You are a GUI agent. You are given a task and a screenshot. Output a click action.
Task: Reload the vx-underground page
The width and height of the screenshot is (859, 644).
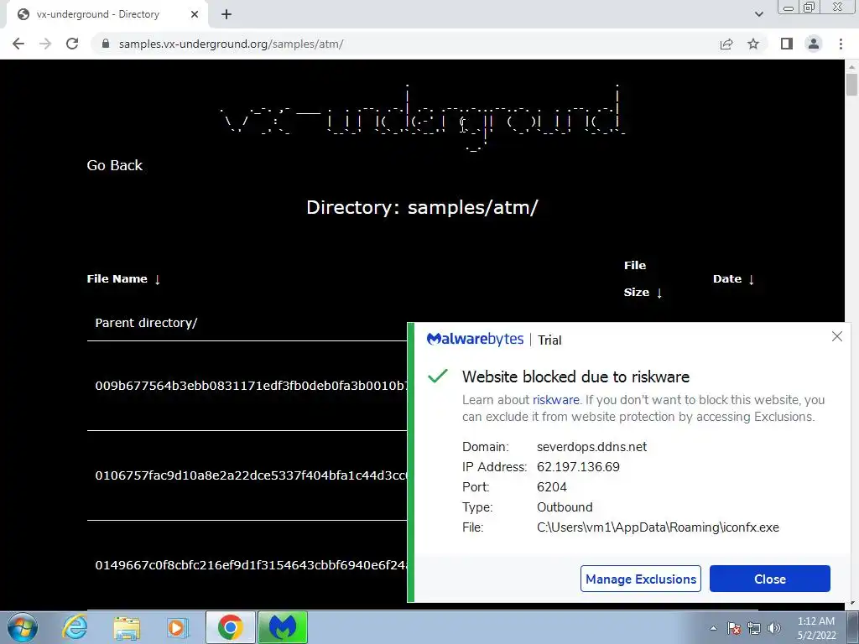click(x=72, y=44)
